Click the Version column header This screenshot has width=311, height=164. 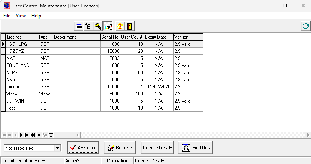click(188, 37)
